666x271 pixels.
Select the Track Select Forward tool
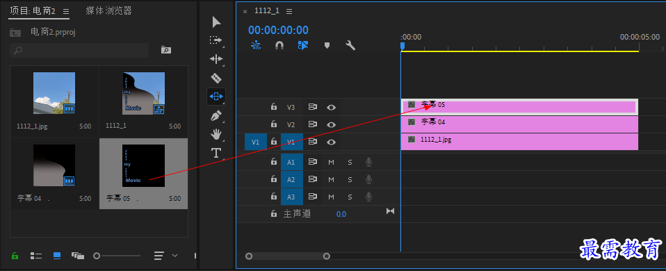click(x=216, y=40)
